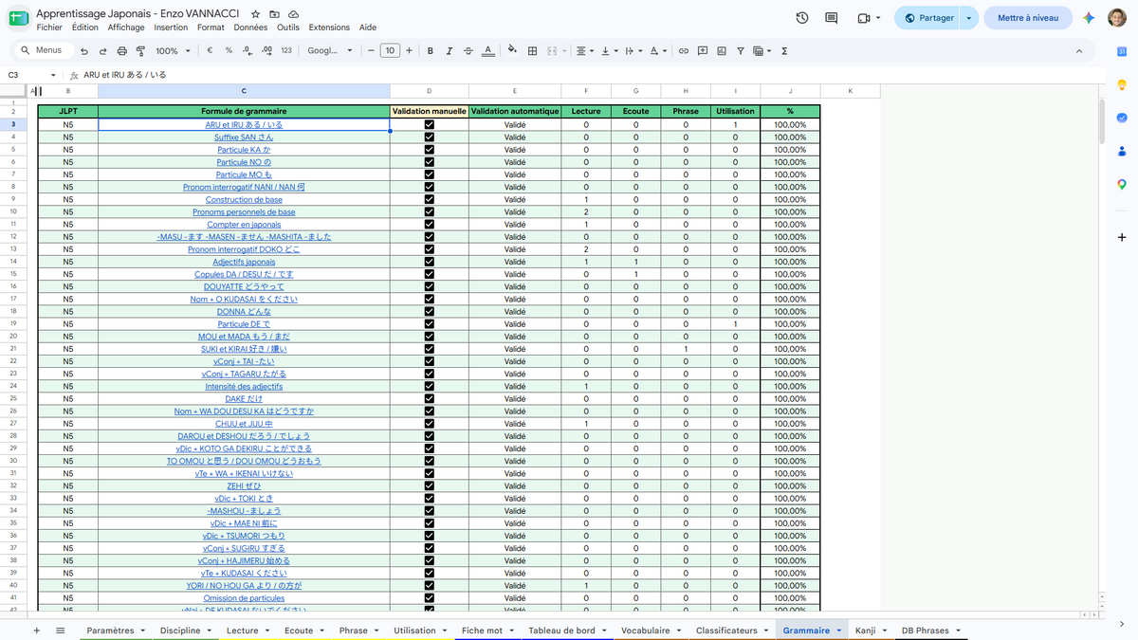Toggle checkbox for Particule KA row
The width and height of the screenshot is (1138, 640).
430,150
